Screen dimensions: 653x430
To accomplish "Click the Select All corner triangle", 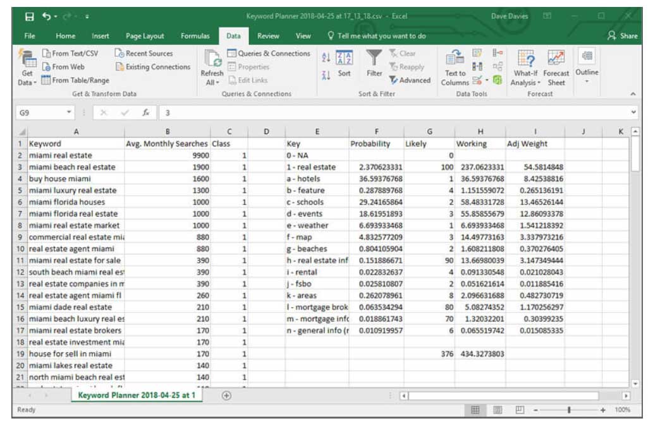I will [x=21, y=132].
